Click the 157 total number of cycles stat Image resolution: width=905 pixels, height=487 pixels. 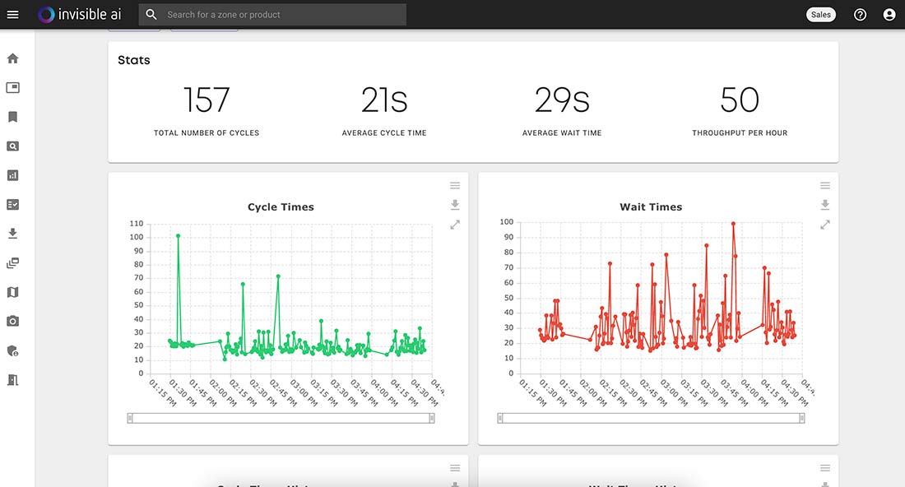pos(206,100)
